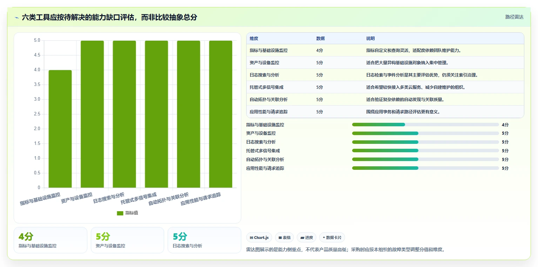The width and height of the screenshot is (538, 267).
Task: Click the 4分 cell in table
Action: point(320,51)
